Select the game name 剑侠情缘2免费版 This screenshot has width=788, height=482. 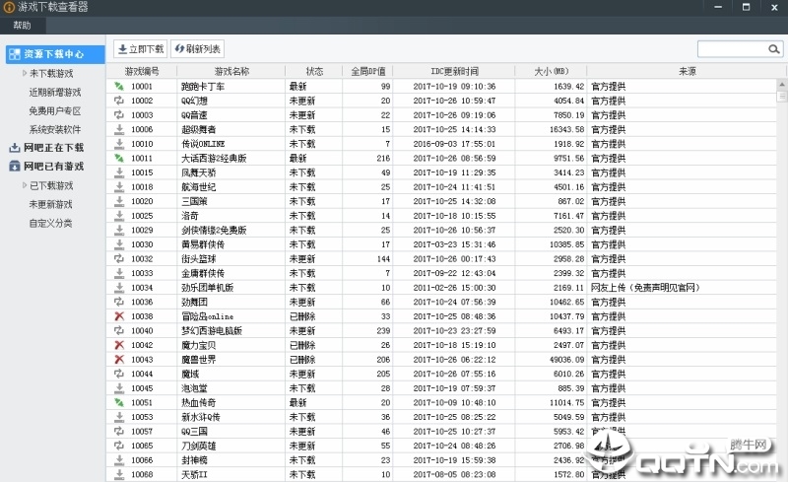click(214, 231)
